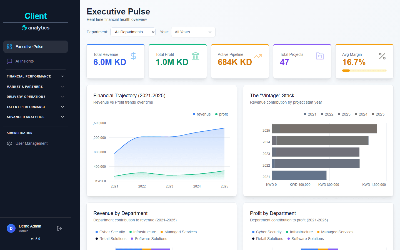Click the folder icon on Total Projects card

pos(320,56)
